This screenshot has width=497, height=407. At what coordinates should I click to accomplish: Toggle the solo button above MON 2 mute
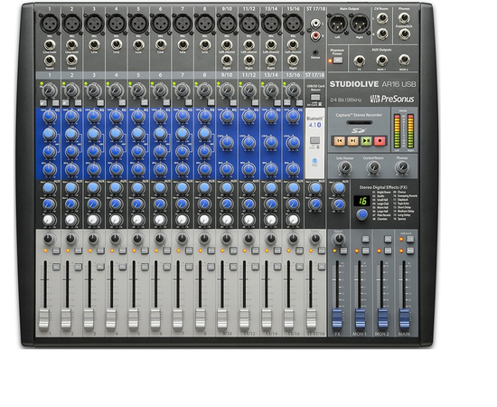tap(388, 239)
